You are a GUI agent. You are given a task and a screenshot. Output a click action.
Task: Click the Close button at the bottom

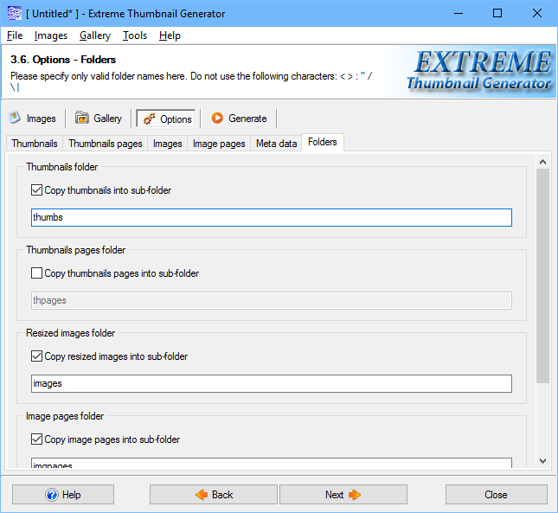[496, 495]
